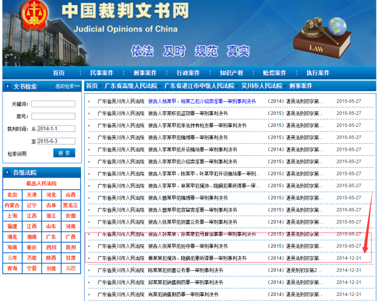Screen dimensions: 377x301
Task: Select 湖北 in the court grid
Action: (13, 237)
